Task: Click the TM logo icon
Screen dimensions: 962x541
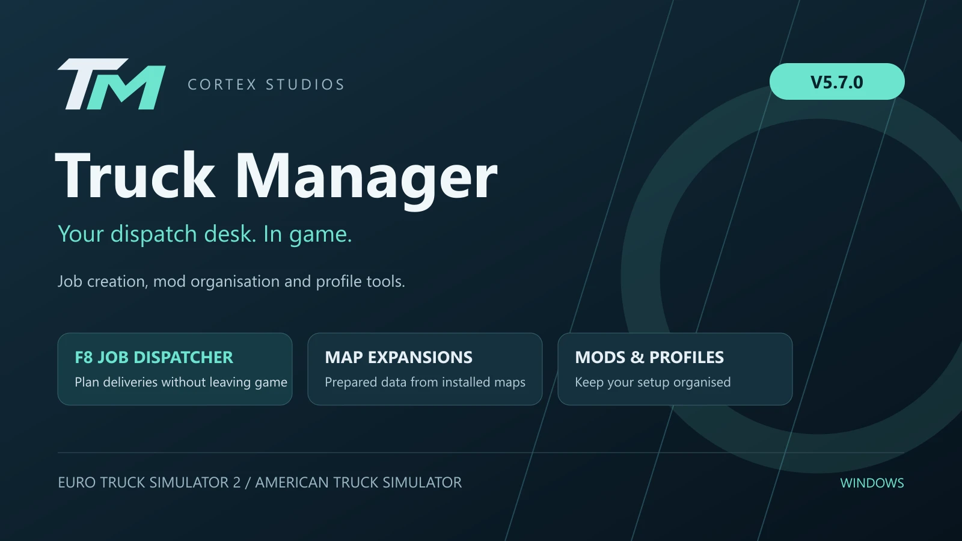Action: pyautogui.click(x=111, y=84)
